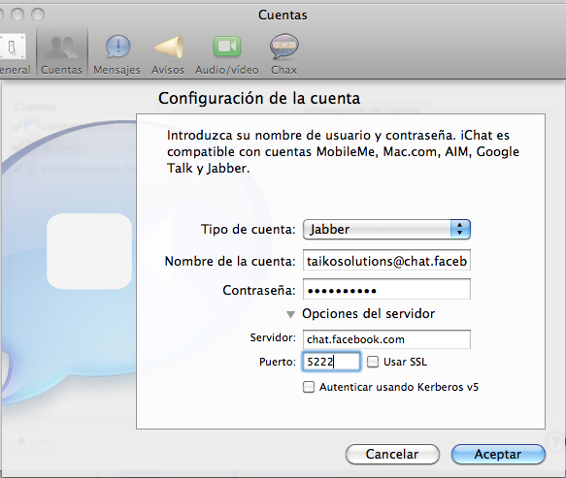Open the Avisos megaphone icon

169,47
